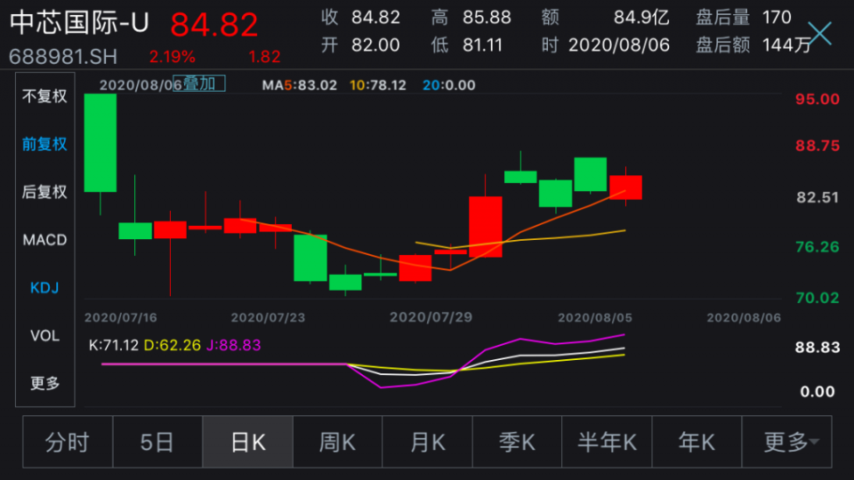
Task: Switch indicator to MACD
Action: click(x=44, y=240)
